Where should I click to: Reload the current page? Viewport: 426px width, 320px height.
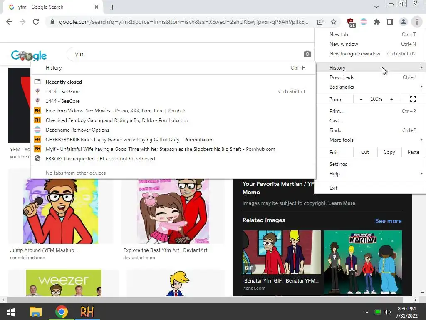coord(36,22)
